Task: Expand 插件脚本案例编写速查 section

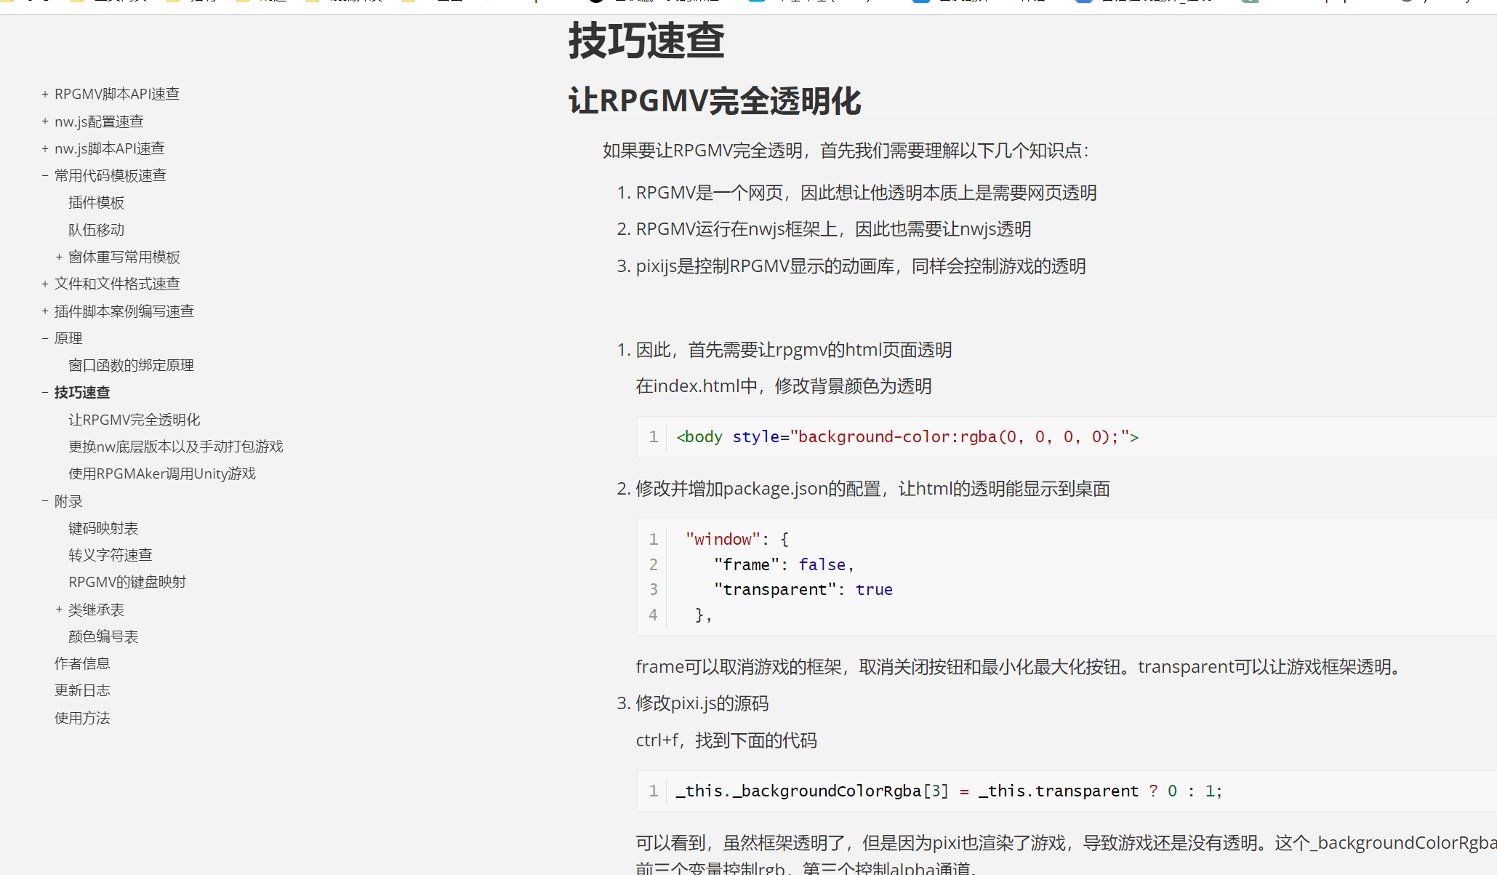Action: coord(45,311)
